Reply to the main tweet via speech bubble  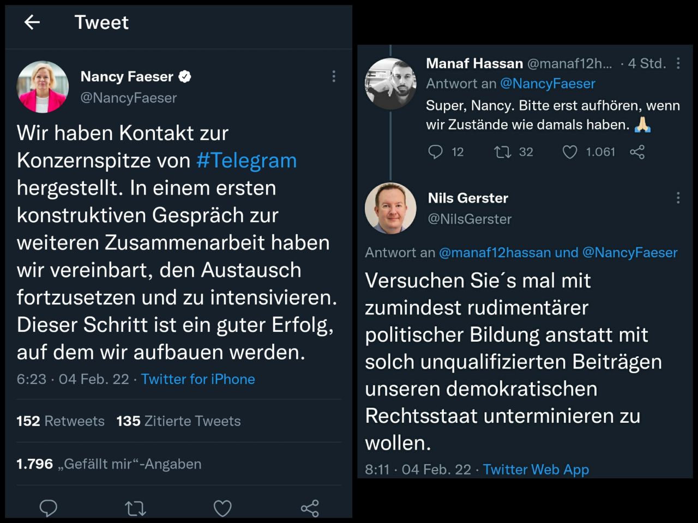tap(49, 508)
